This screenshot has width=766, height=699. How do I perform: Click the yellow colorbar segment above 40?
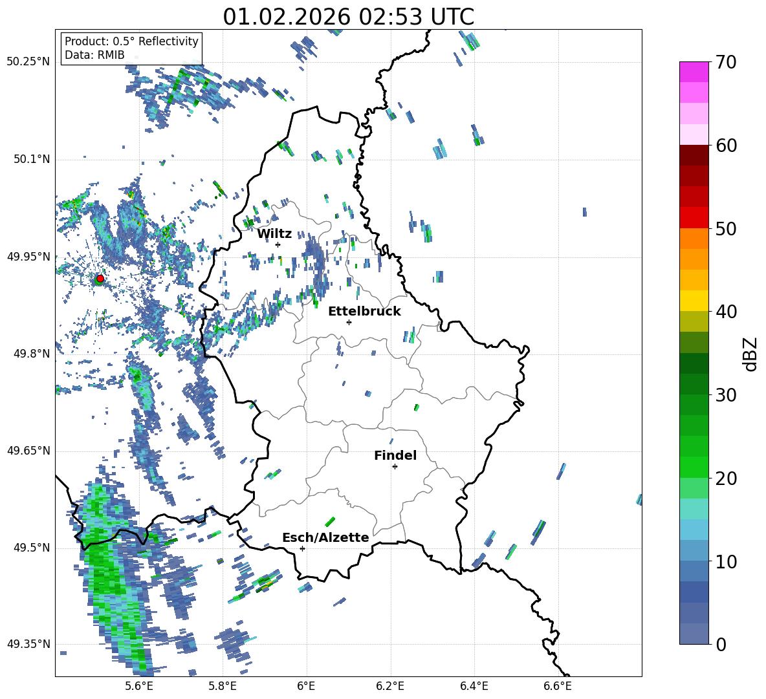pyautogui.click(x=694, y=301)
